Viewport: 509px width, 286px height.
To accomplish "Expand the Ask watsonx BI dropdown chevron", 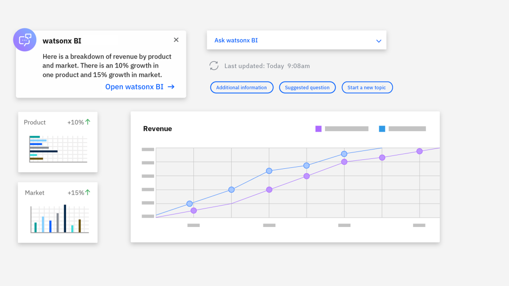I will click(x=379, y=41).
